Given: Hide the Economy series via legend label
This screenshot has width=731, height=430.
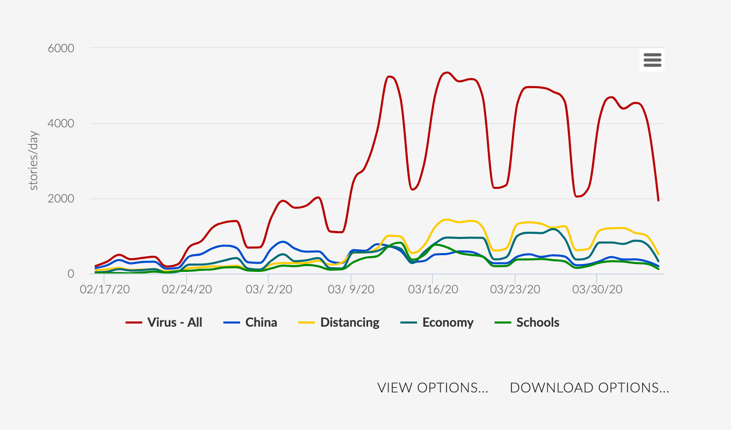Looking at the screenshot, I should coord(448,322).
